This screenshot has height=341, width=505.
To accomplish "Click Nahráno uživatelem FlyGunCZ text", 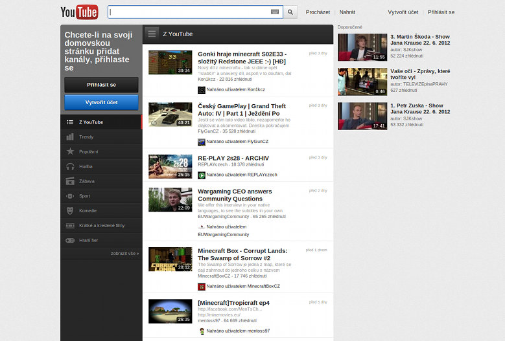I will pyautogui.click(x=237, y=142).
